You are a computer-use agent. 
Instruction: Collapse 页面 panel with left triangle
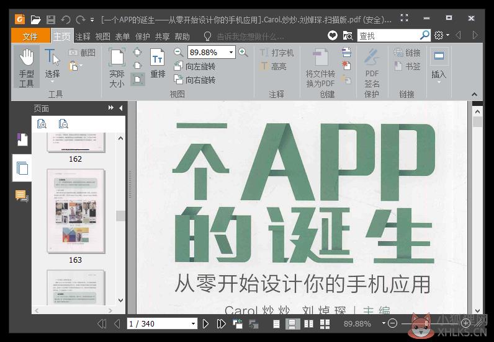tap(121, 108)
